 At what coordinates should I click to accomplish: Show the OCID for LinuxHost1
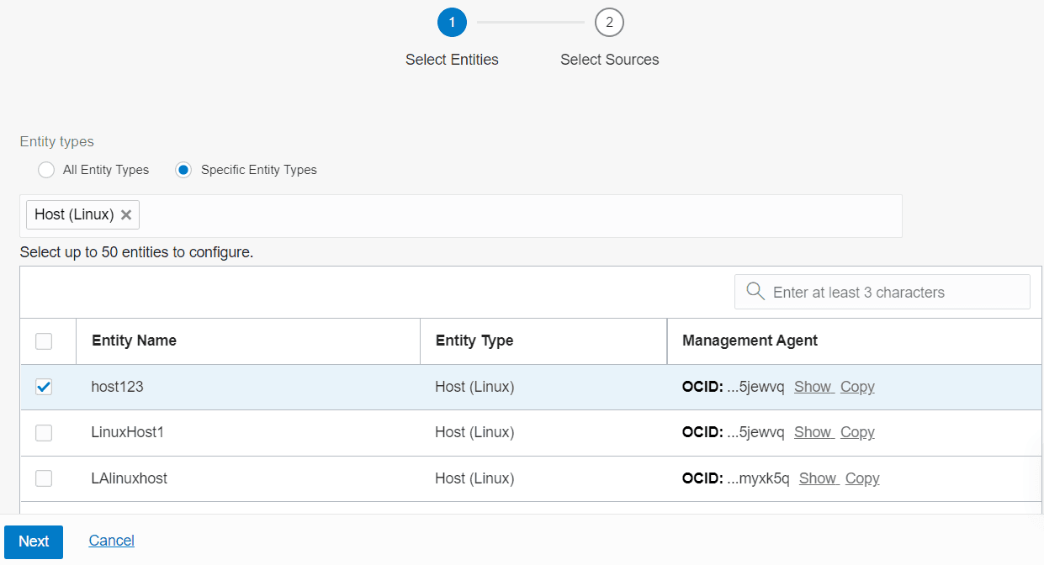pyautogui.click(x=813, y=432)
